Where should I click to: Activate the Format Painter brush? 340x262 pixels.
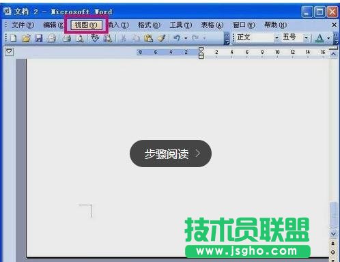tap(162, 38)
